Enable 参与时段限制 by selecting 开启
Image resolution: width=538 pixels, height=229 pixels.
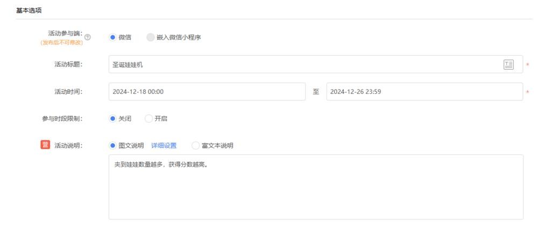coord(149,119)
